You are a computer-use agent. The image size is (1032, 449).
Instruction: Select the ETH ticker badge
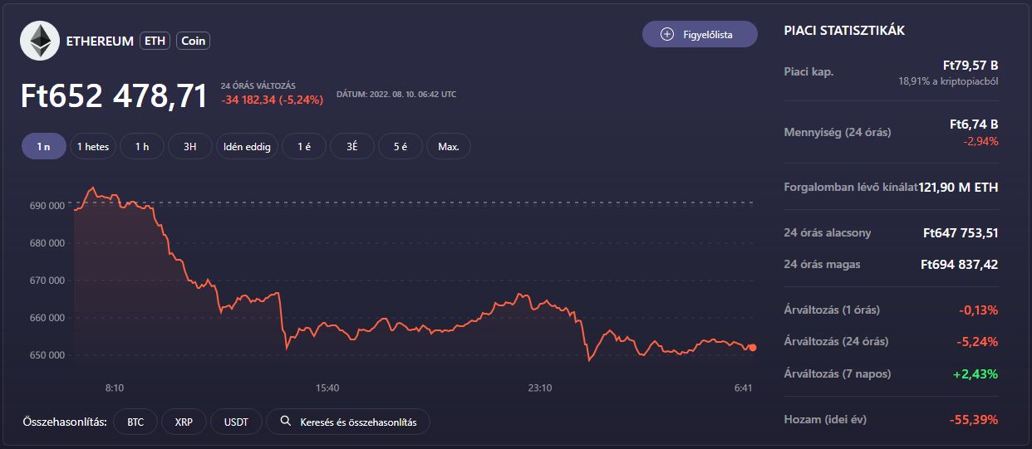click(155, 41)
